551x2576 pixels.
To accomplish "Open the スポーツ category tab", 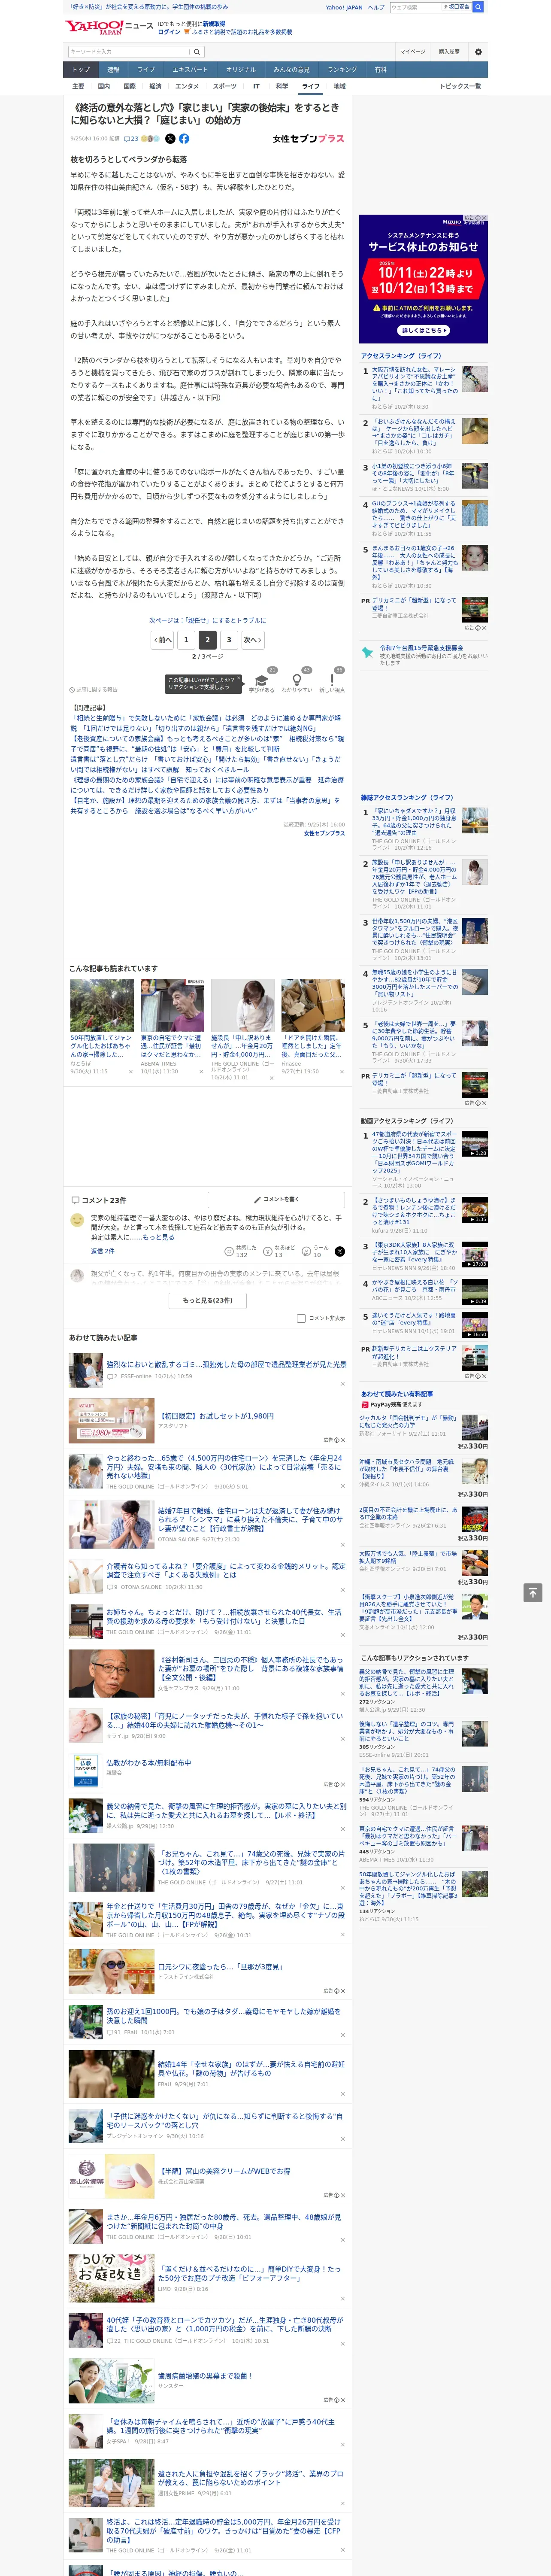I will (x=225, y=86).
